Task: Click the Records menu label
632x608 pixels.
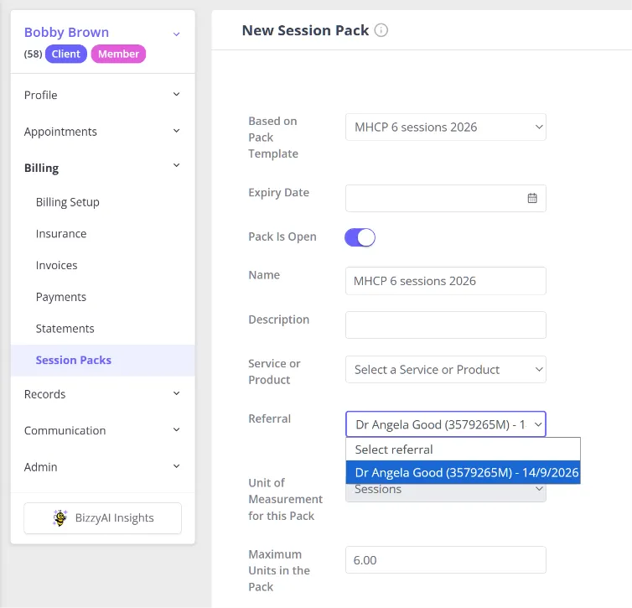Action: (x=44, y=394)
